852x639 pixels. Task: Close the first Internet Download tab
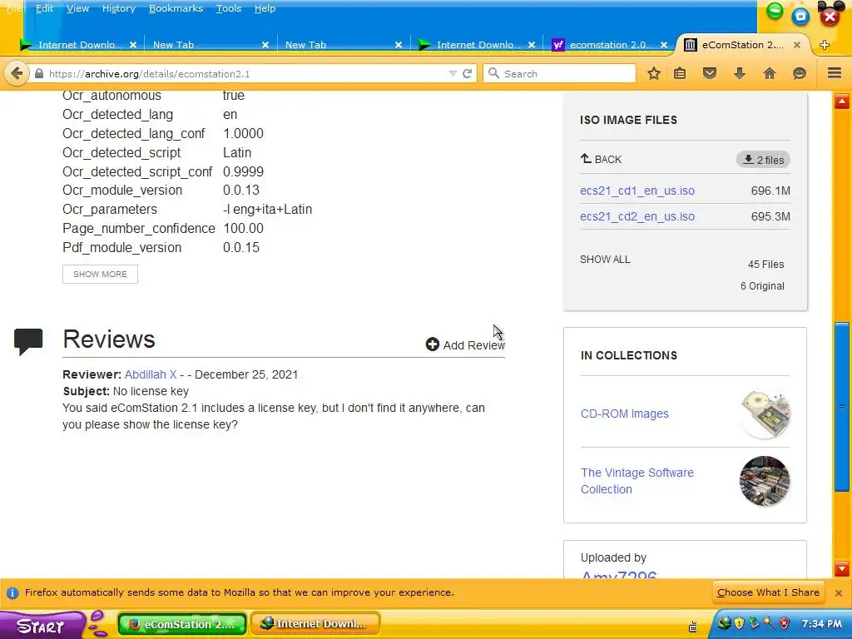point(133,45)
